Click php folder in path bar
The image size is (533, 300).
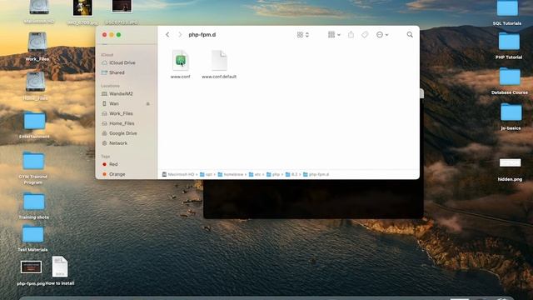pos(273,174)
